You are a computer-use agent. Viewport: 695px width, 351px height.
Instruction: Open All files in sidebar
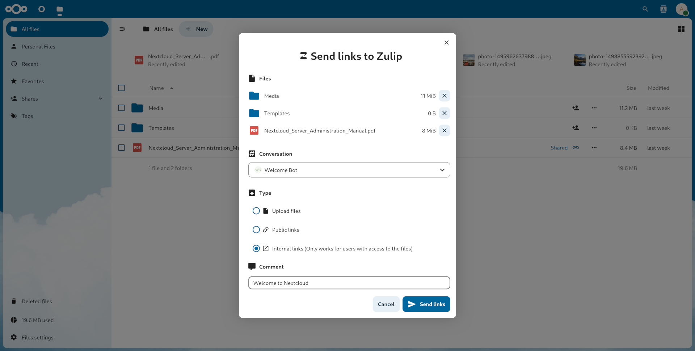(x=57, y=29)
